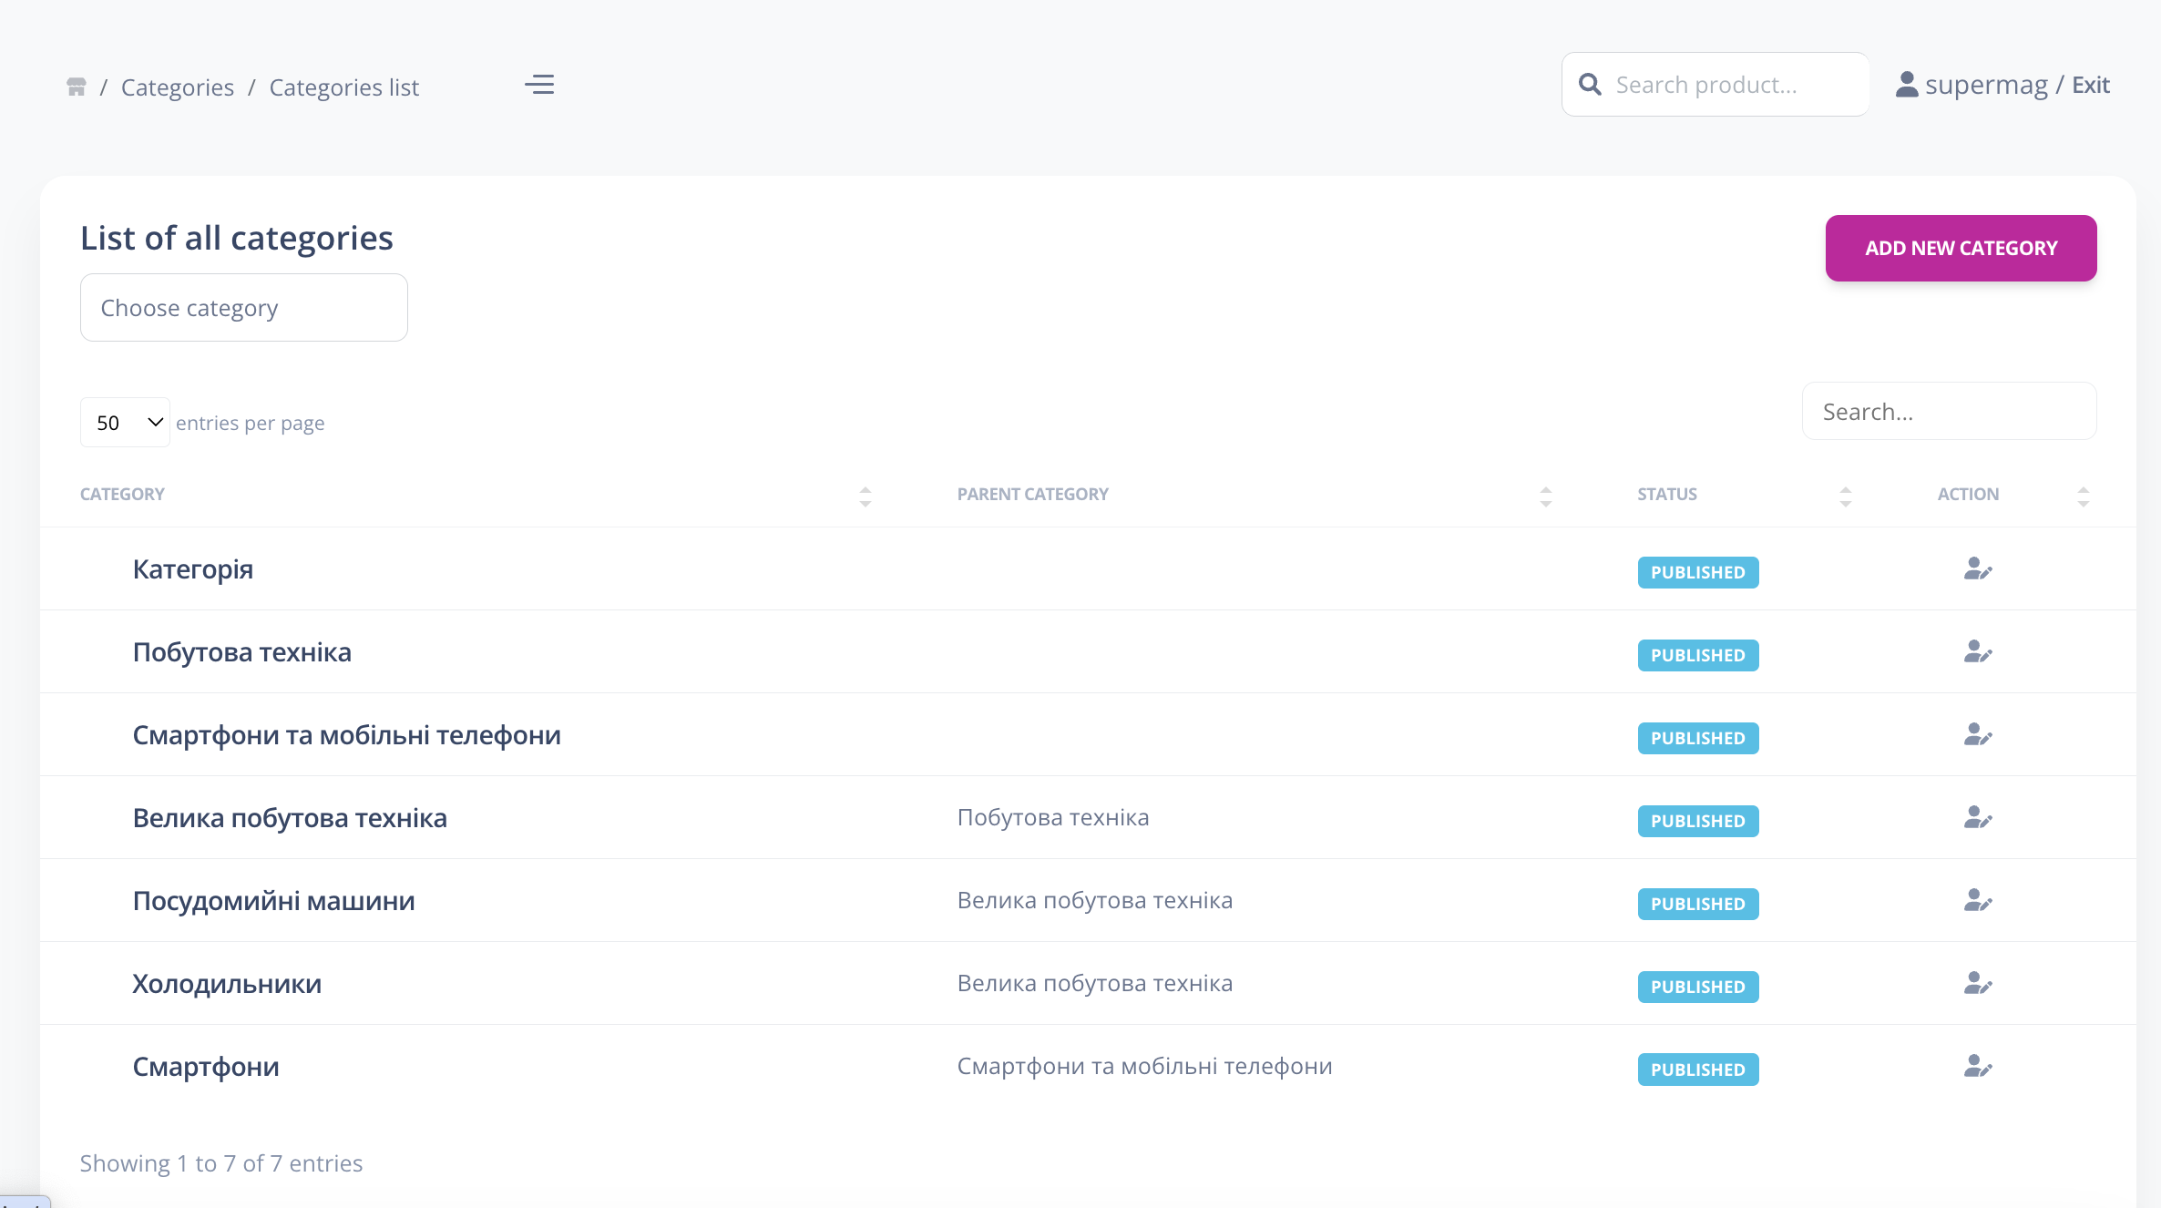This screenshot has width=2161, height=1208.
Task: Go to Categories breadcrumb link
Action: point(178,87)
